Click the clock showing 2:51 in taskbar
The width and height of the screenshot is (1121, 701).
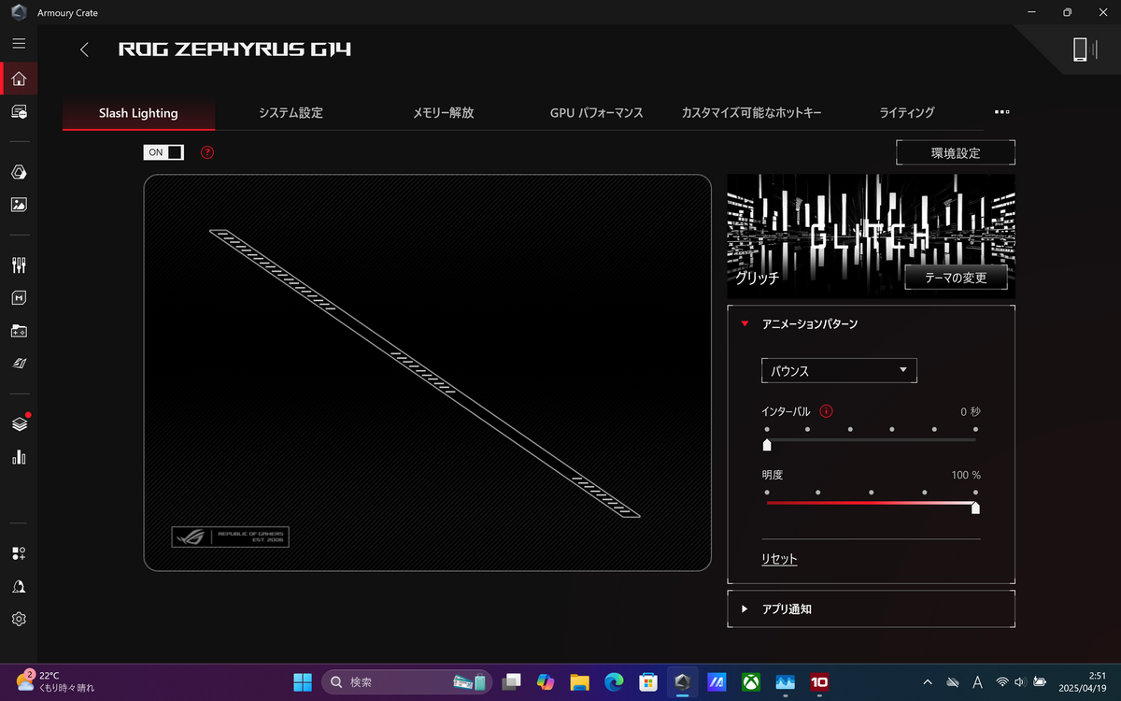(1083, 681)
